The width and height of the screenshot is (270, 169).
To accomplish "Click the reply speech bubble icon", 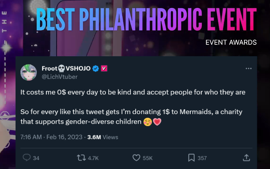I will [27, 157].
